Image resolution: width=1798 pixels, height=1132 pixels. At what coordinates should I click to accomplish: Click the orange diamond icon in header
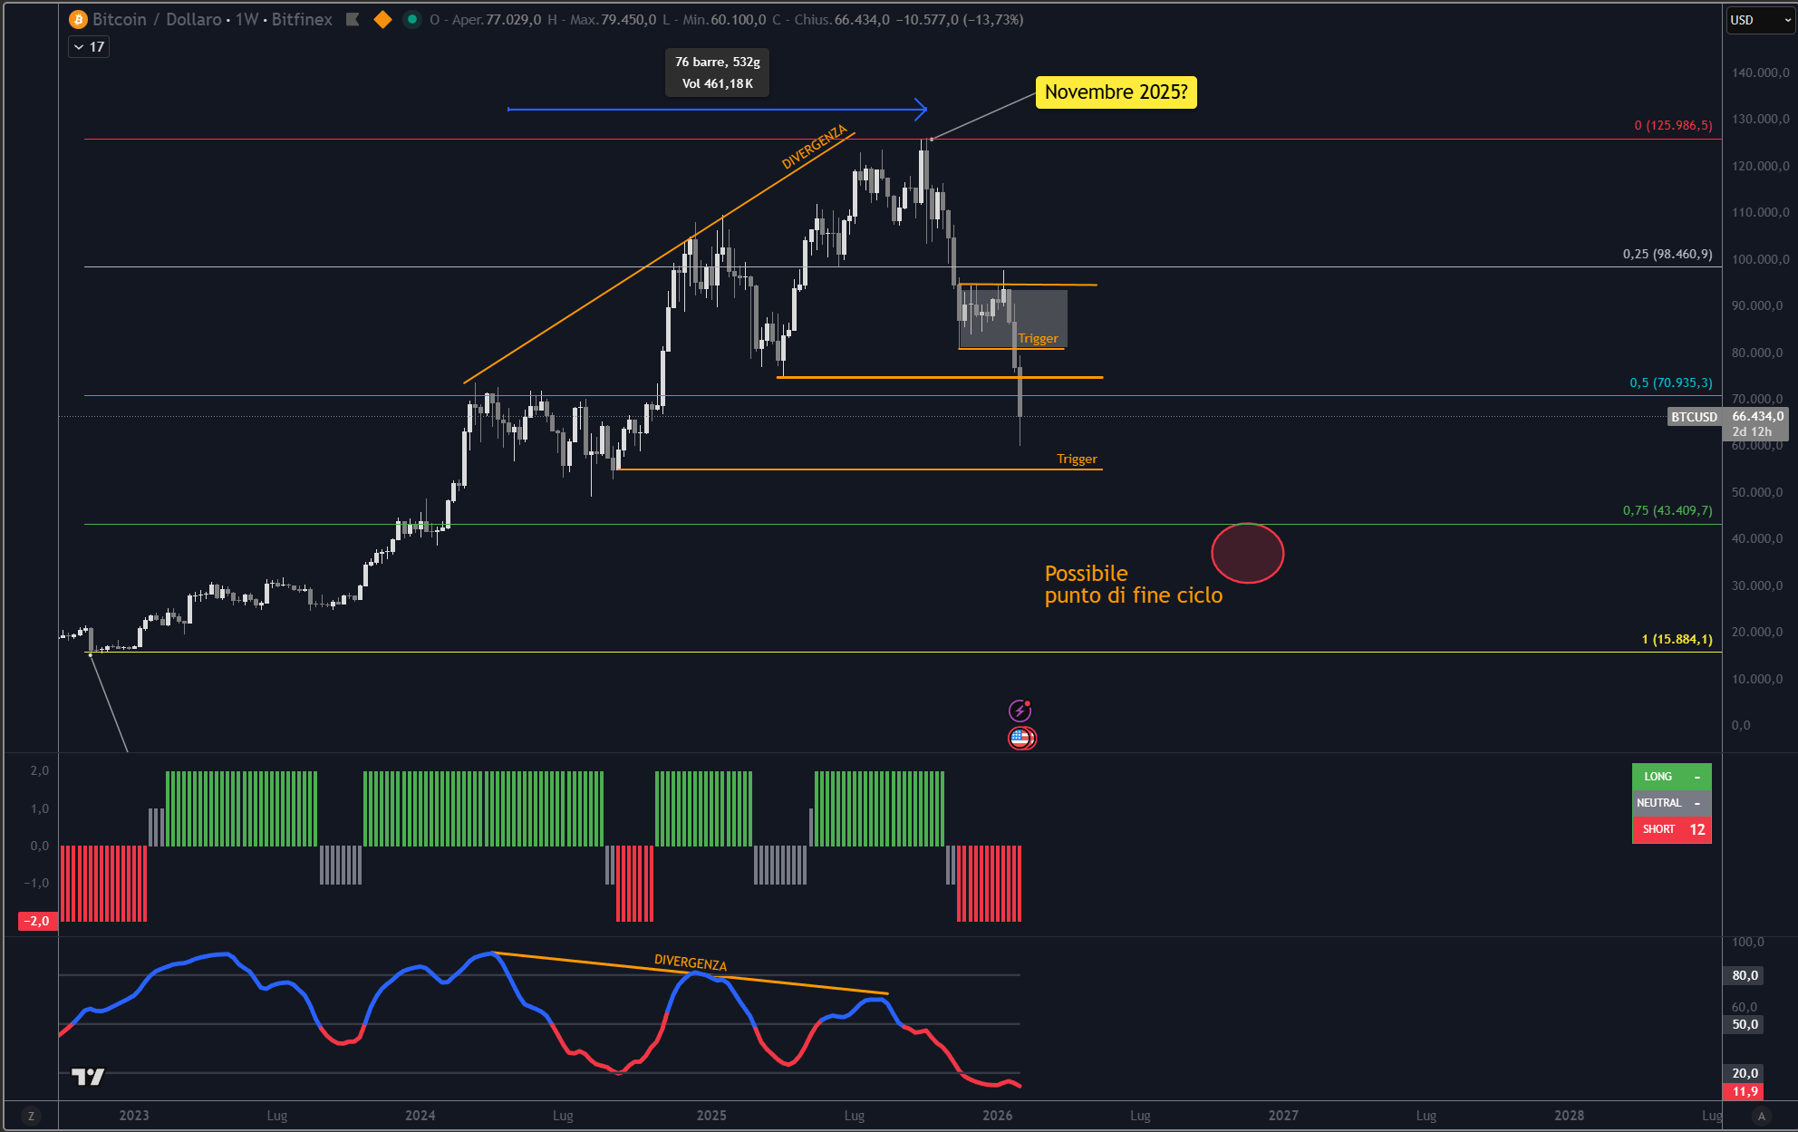(x=382, y=20)
